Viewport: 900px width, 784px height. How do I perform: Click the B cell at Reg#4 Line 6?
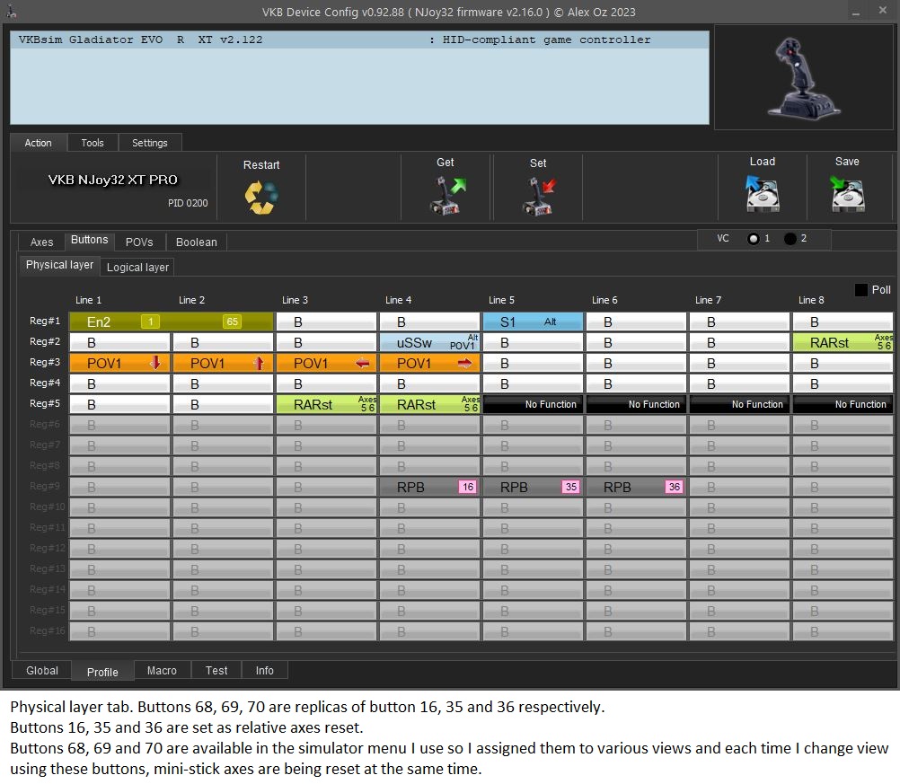636,384
